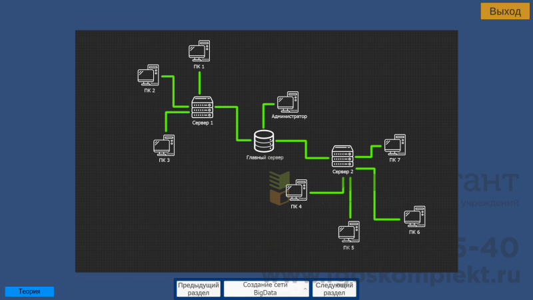Click the cable from Сервер 2 to ПК 6
The height and width of the screenshot is (300, 533).
pyautogui.click(x=374, y=197)
